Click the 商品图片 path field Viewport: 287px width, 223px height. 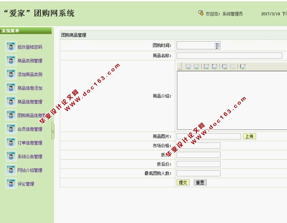[209, 136]
